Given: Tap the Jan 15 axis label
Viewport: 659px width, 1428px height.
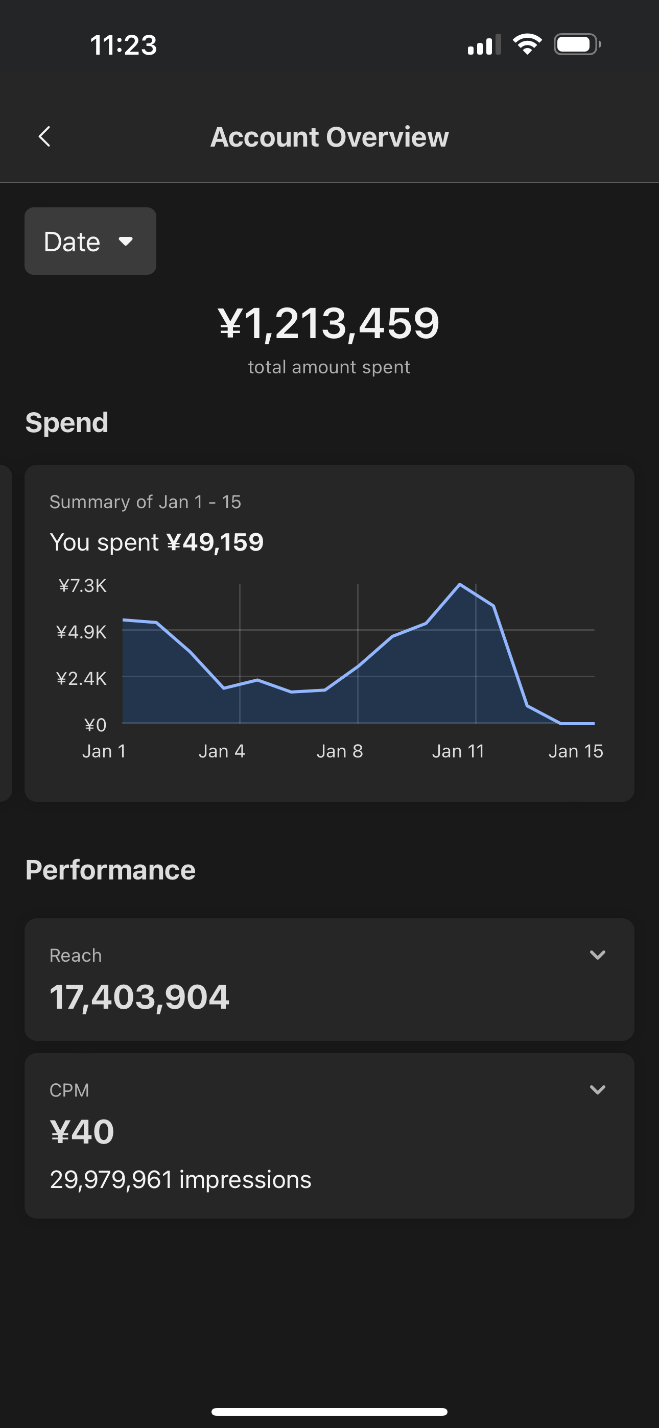Looking at the screenshot, I should 575,751.
